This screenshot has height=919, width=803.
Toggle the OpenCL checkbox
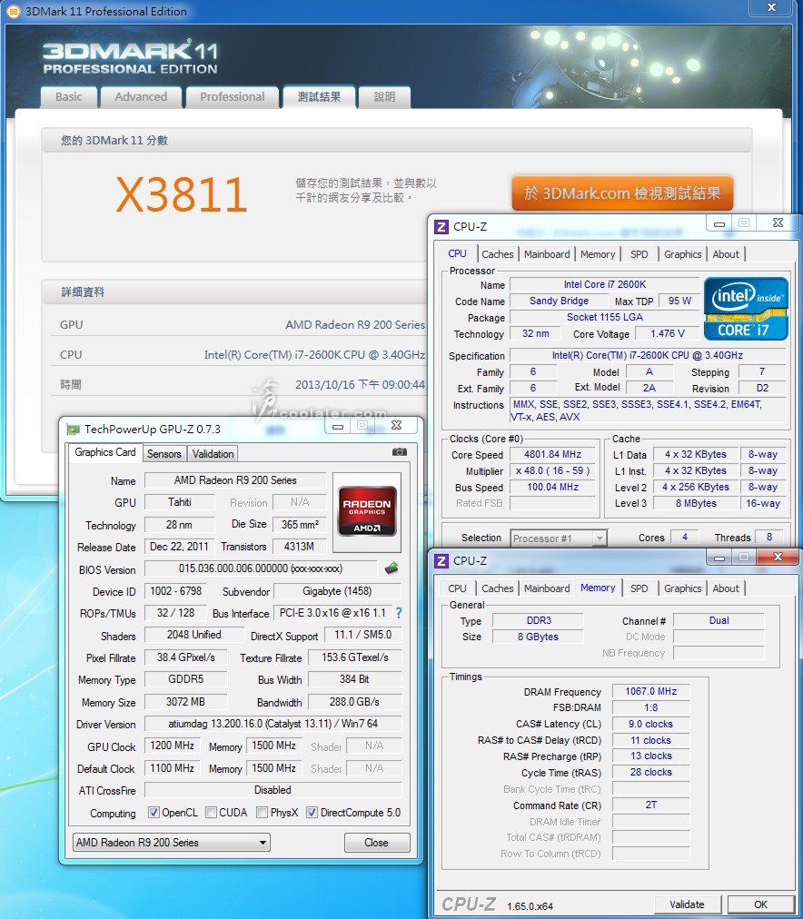coord(154,813)
